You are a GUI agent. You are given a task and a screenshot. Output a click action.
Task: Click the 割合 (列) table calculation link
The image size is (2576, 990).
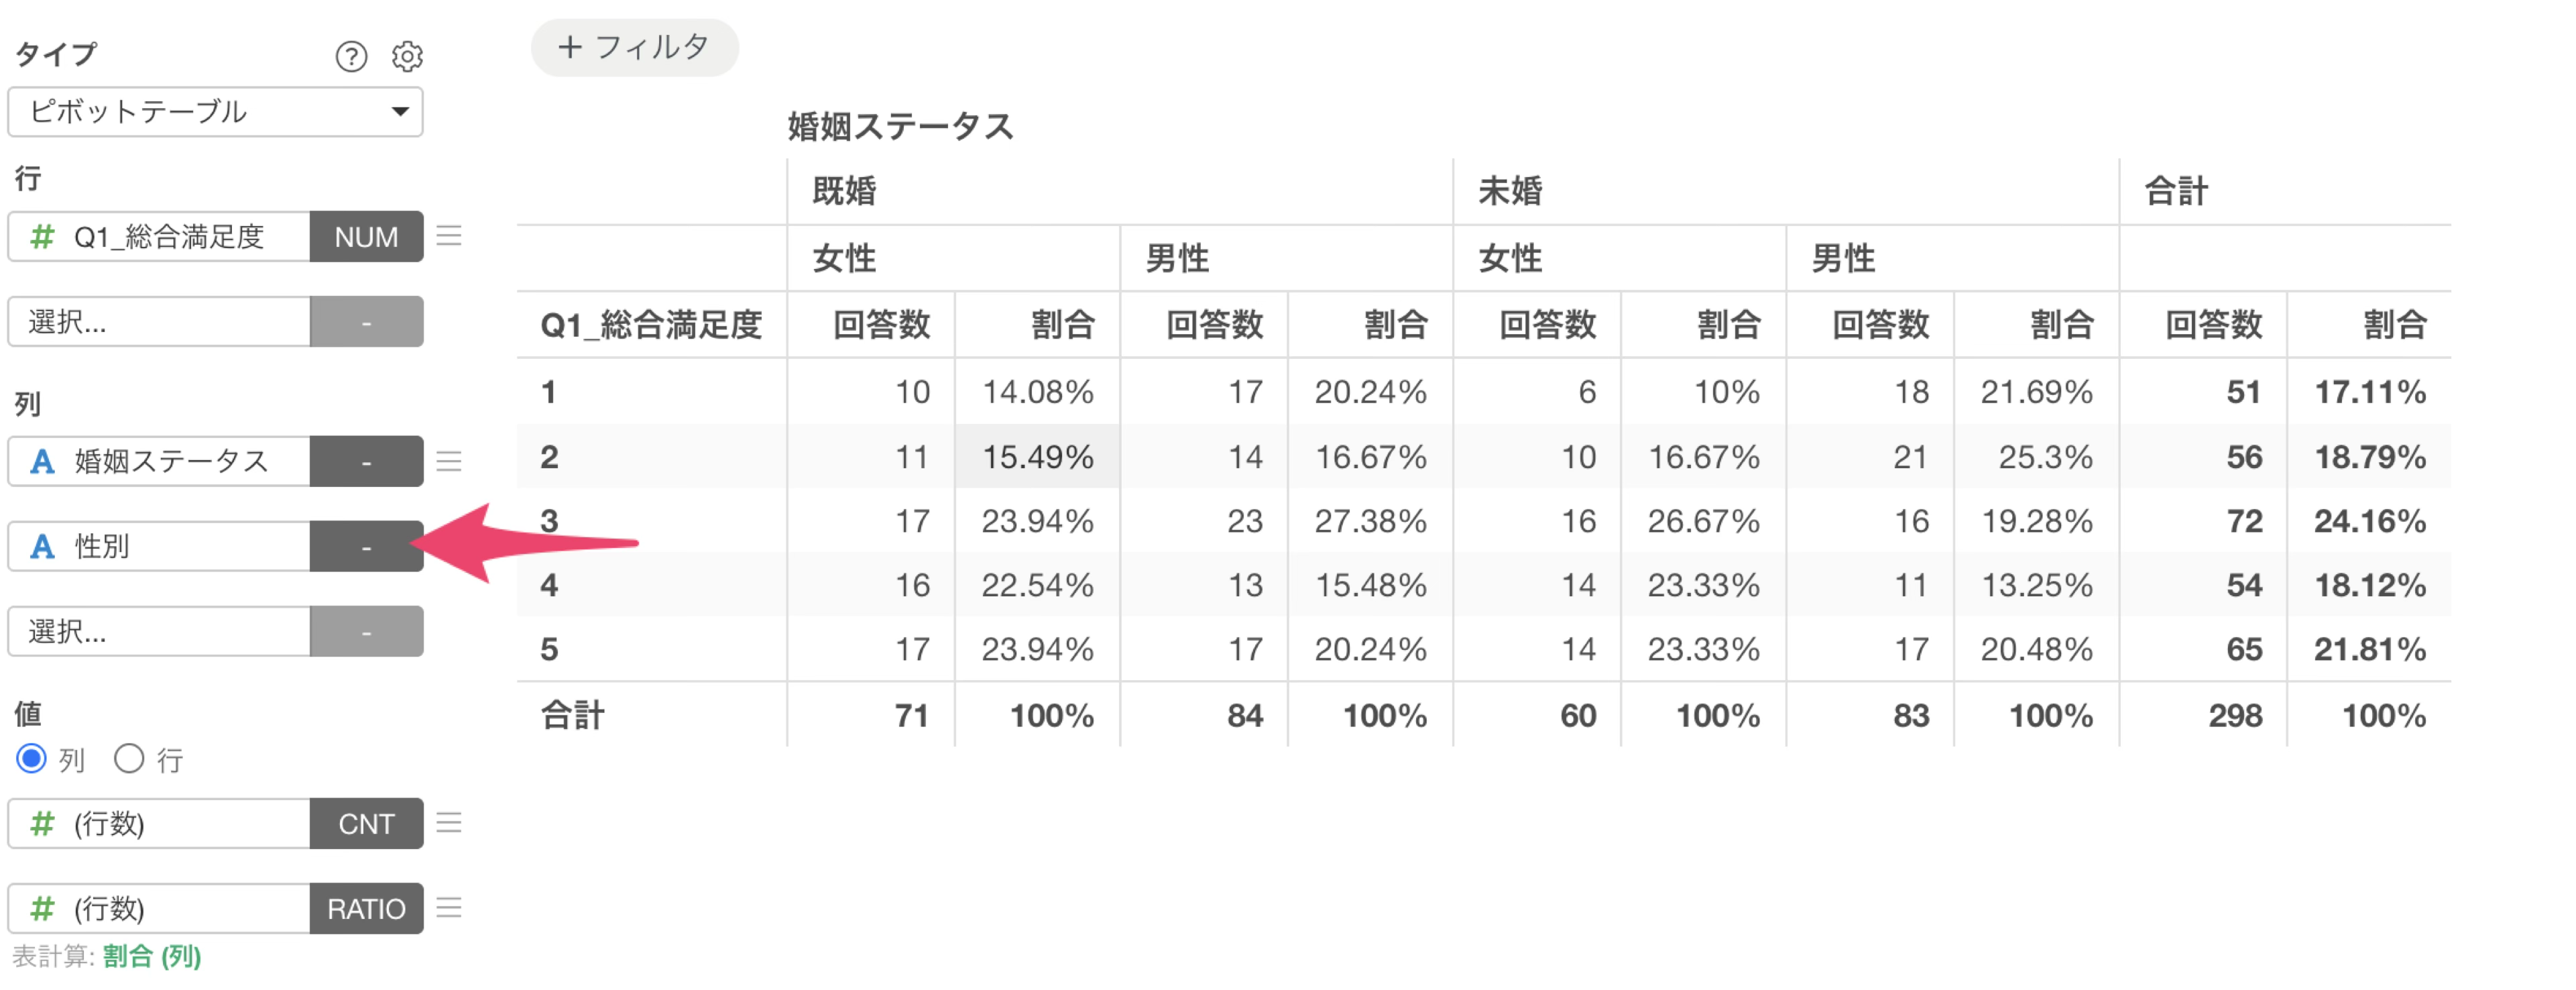click(x=151, y=957)
